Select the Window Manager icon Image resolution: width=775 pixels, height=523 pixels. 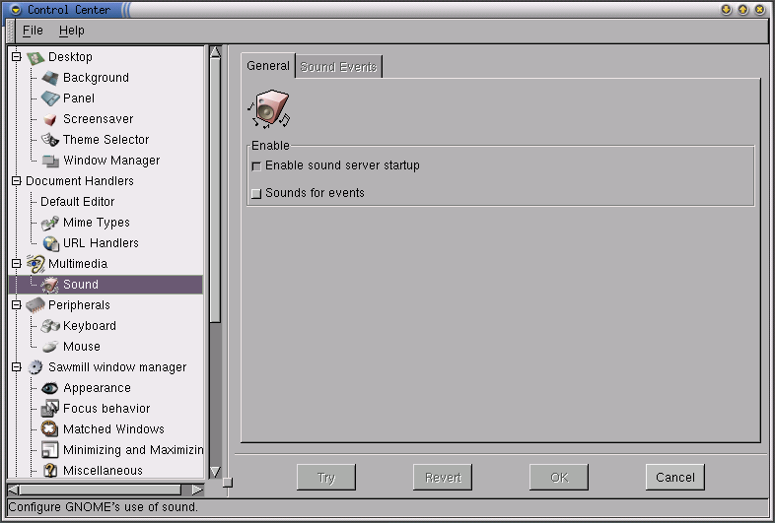tap(50, 161)
